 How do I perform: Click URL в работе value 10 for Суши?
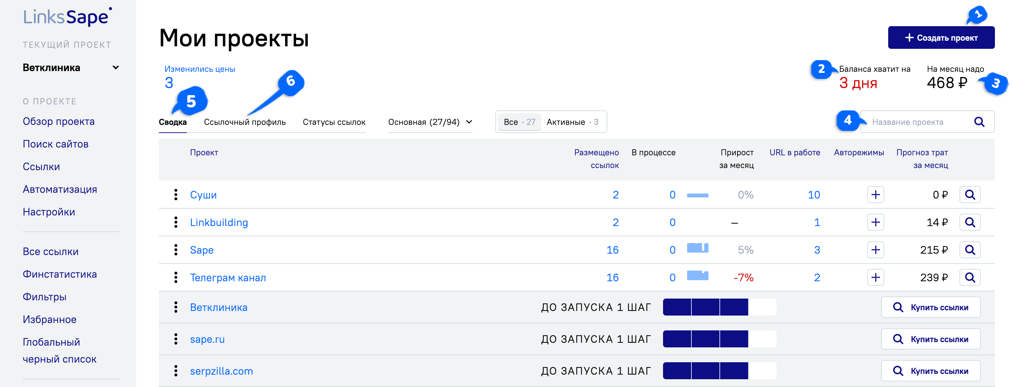814,195
